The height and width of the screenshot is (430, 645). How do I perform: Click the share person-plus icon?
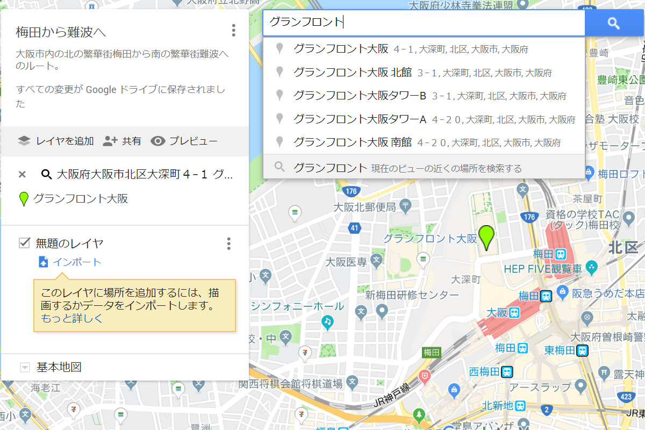tap(110, 141)
